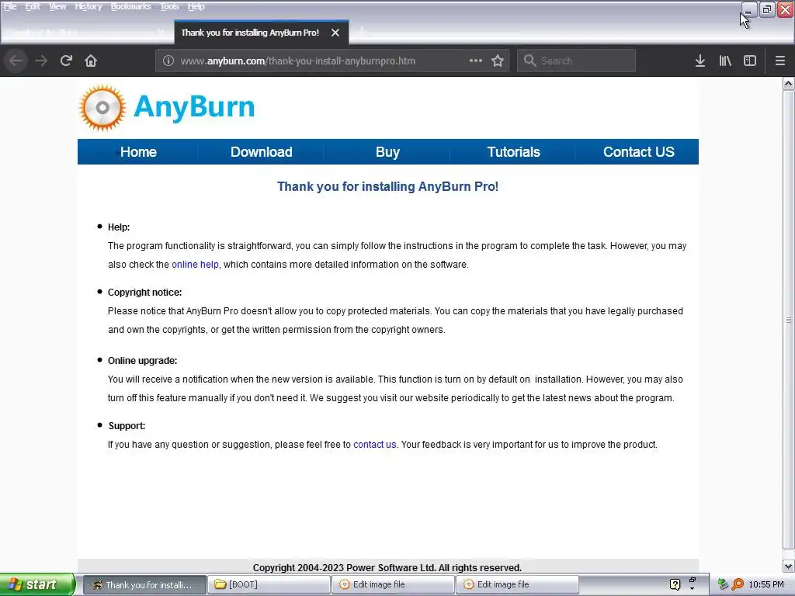Switch to the second 'Edit image file' taskbar window

click(517, 585)
